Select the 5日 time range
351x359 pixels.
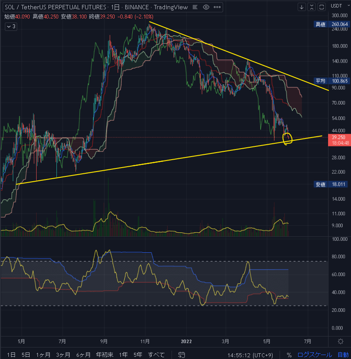[x=26, y=355]
